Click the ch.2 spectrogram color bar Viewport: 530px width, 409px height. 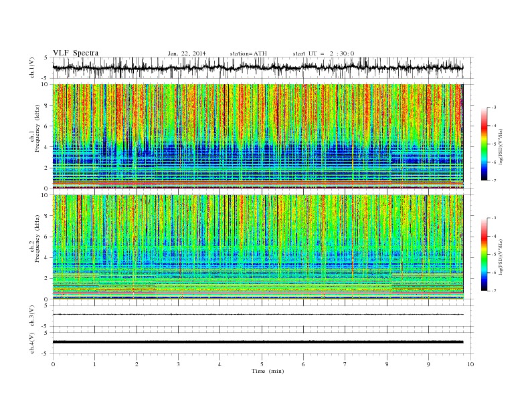(484, 254)
